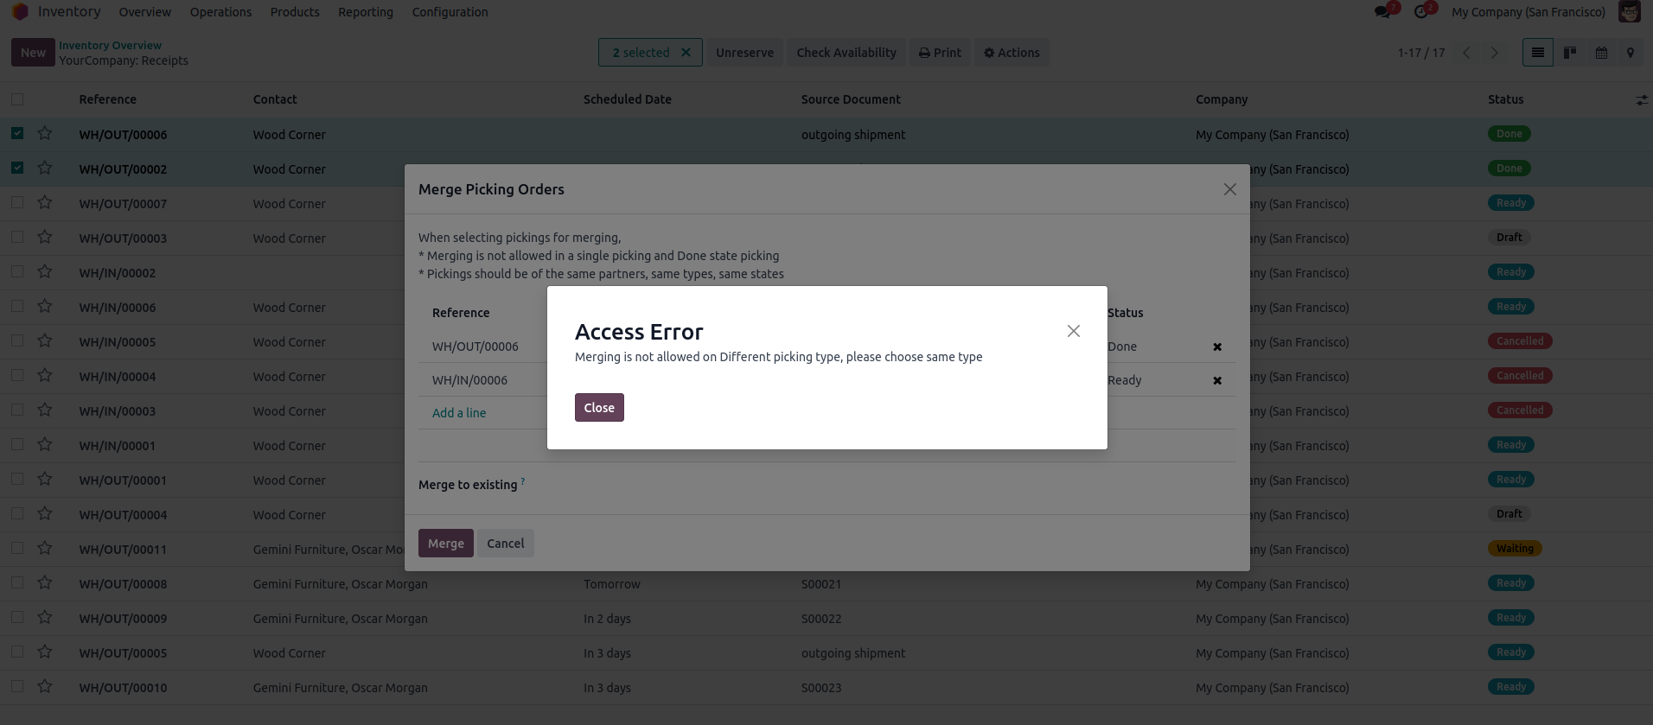Open the conversations chat icon in the top bar

(x=1382, y=12)
